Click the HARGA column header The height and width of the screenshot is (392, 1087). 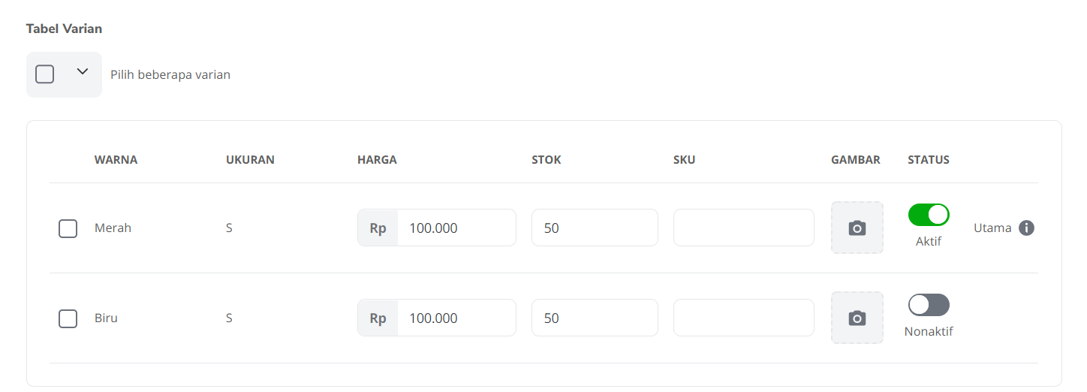tap(377, 159)
